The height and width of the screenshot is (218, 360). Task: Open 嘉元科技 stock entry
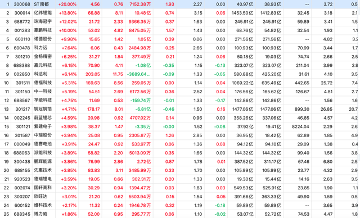(x=43, y=65)
